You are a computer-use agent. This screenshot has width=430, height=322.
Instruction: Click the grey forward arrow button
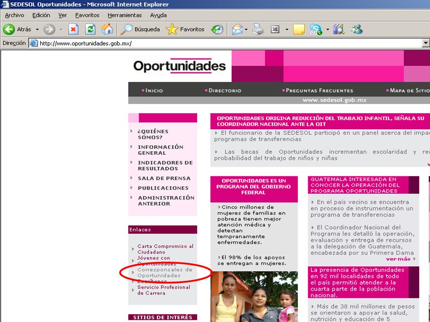49,30
